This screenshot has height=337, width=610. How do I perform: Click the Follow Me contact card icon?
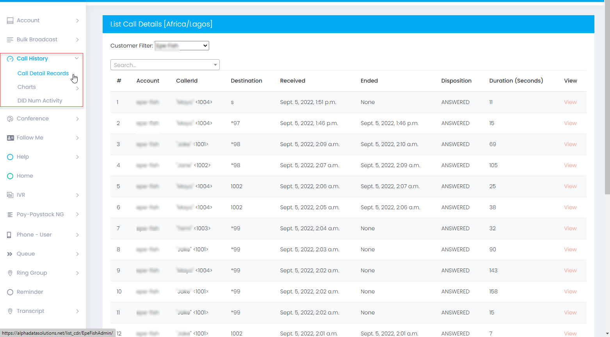(x=10, y=138)
